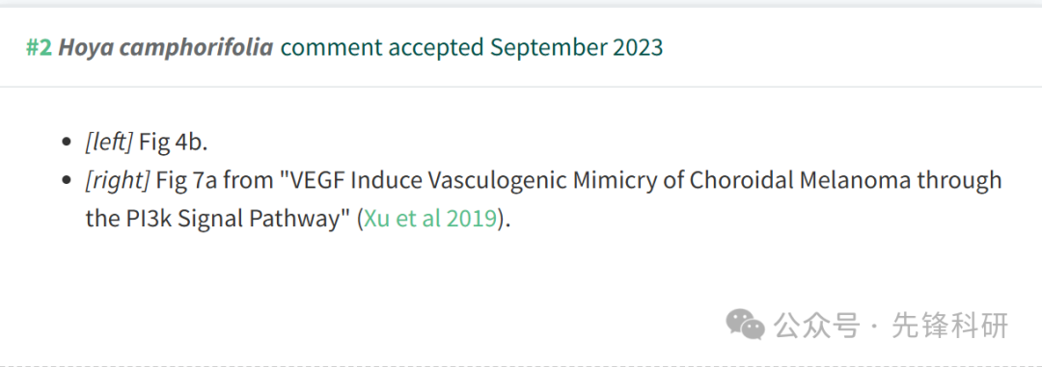
Task: Click the italic [left] label
Action: pyautogui.click(x=109, y=142)
